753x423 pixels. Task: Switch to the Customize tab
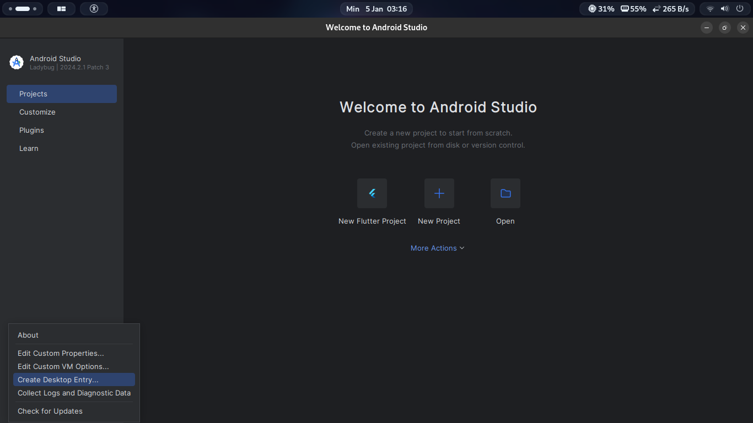pos(62,112)
